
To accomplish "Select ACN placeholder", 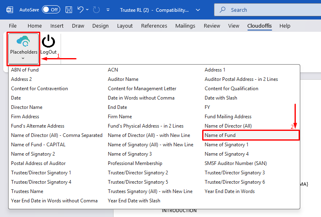I will (x=113, y=70).
